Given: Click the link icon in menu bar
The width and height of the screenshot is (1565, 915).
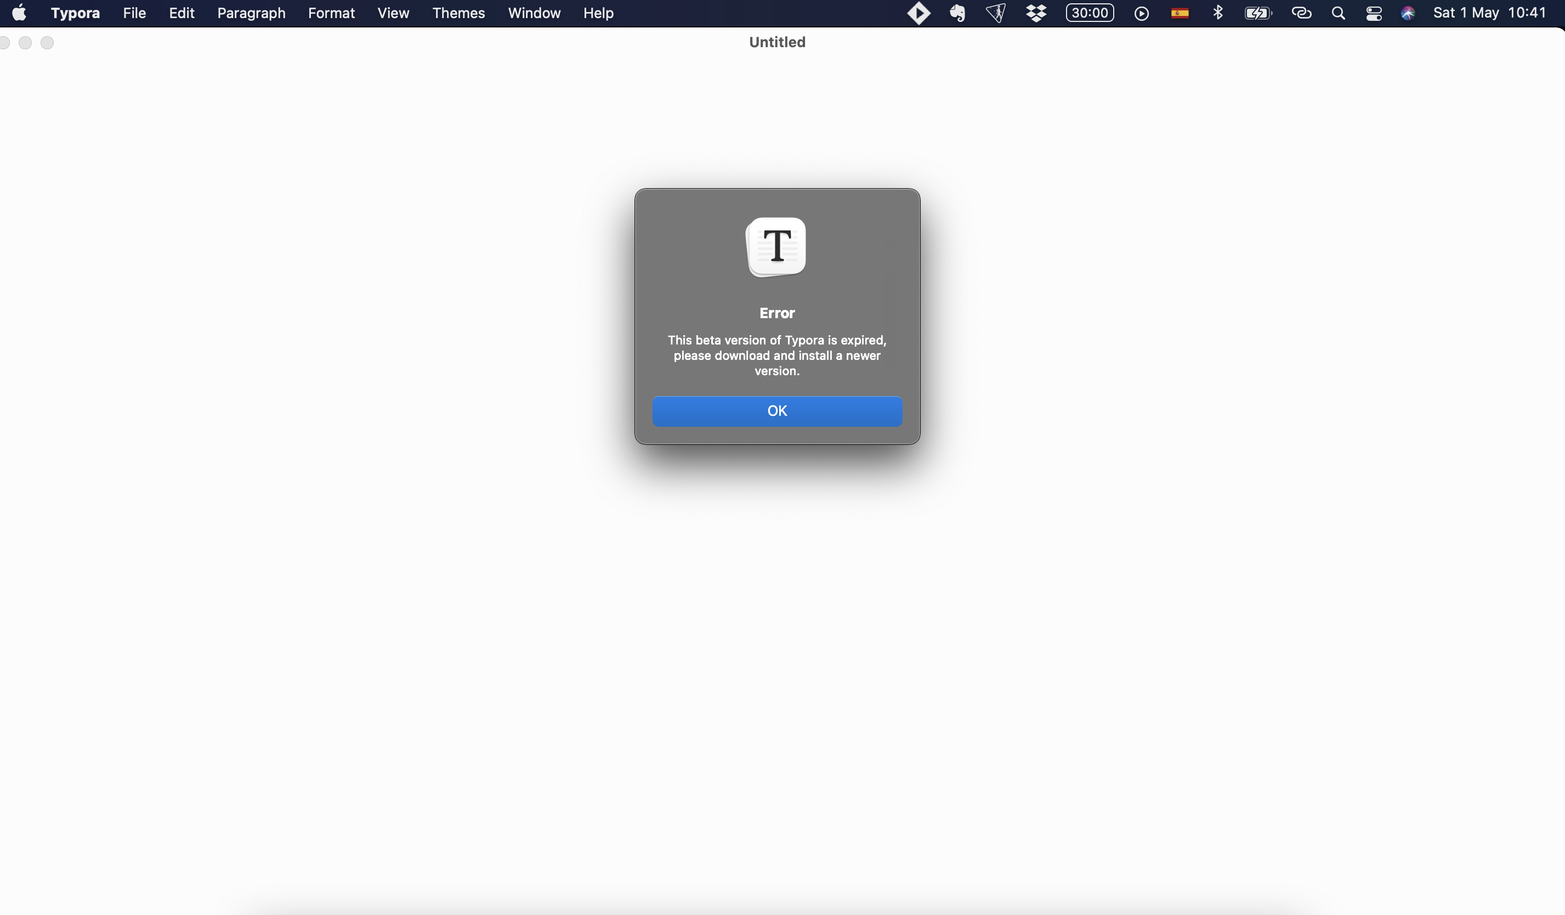Looking at the screenshot, I should (x=1302, y=13).
